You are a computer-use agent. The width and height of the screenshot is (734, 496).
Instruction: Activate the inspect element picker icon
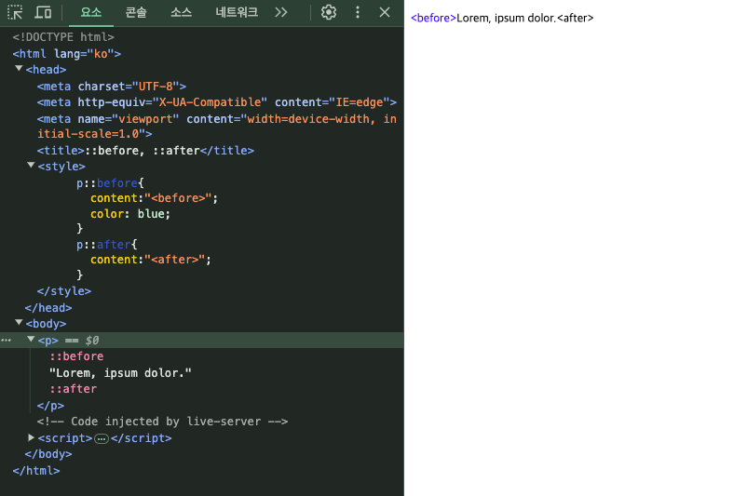coord(15,12)
